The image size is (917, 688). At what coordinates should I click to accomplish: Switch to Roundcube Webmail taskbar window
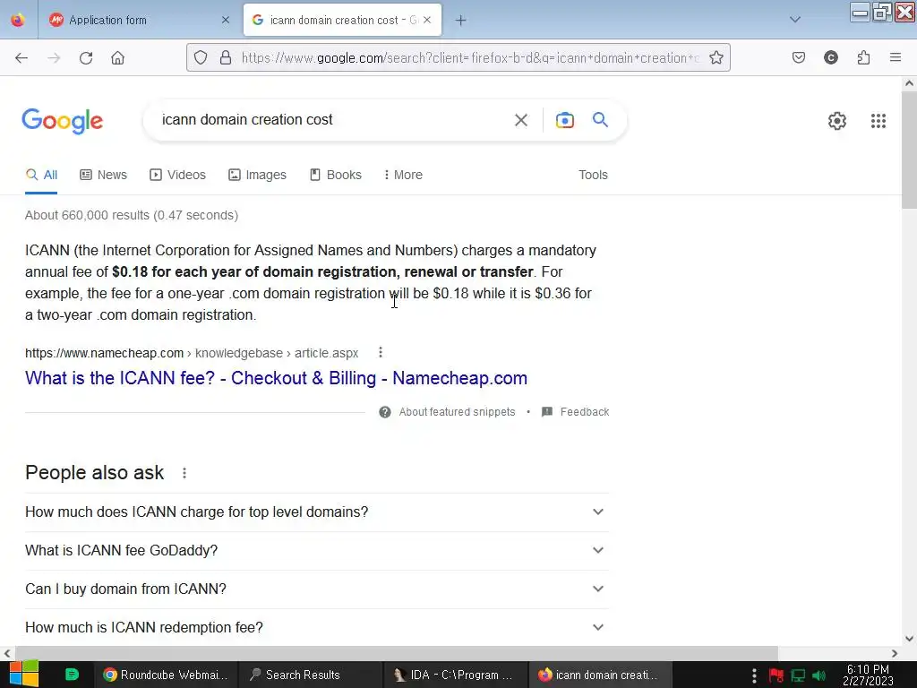(166, 675)
